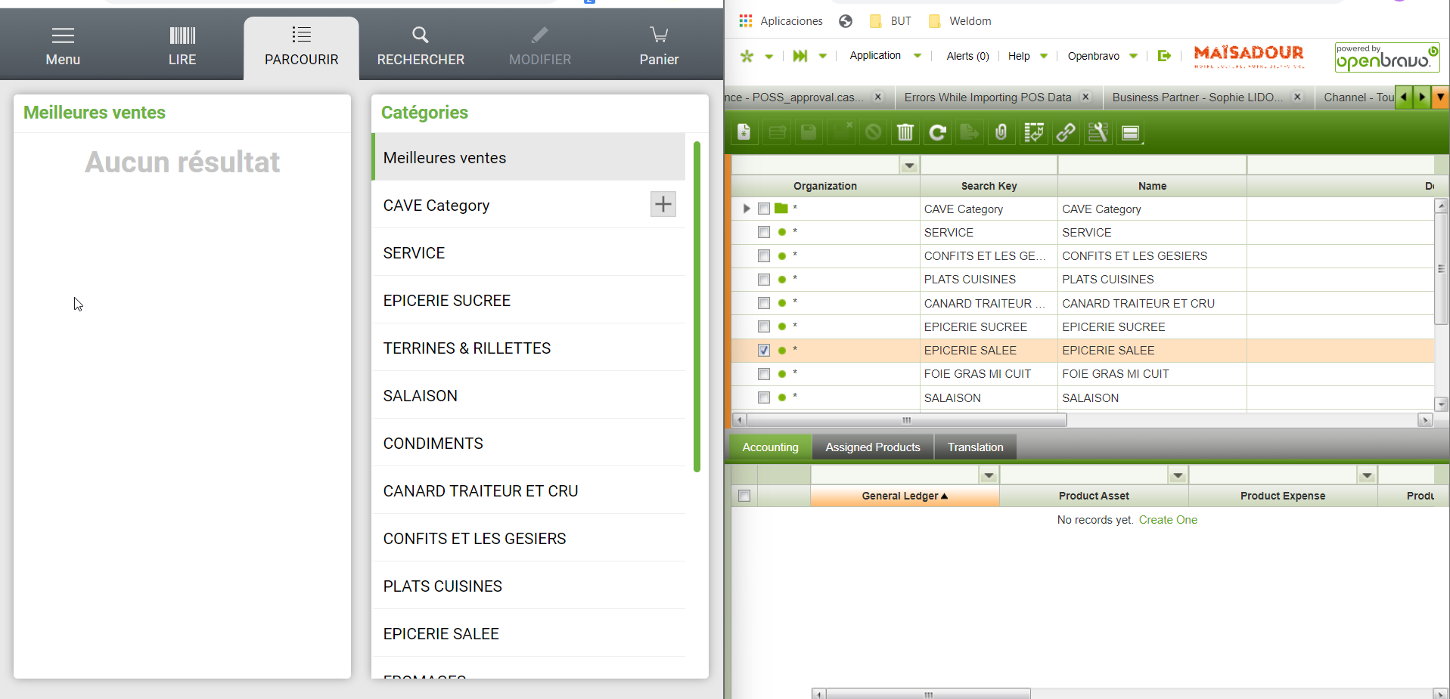Click the Search Key filter field
Screen dimensions: 1450x699
(x=988, y=165)
